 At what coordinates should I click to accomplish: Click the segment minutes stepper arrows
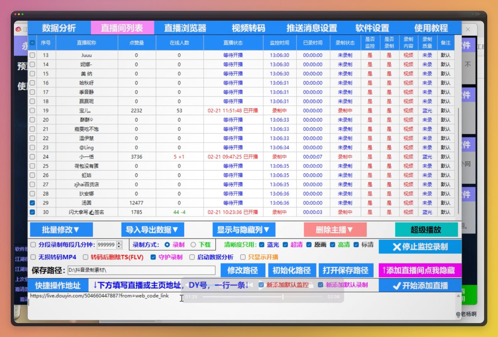pyautogui.click(x=119, y=245)
